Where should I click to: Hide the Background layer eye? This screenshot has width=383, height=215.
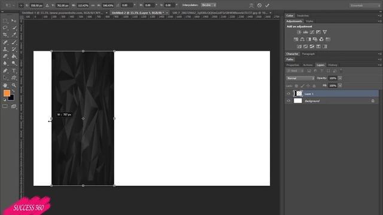click(288, 101)
